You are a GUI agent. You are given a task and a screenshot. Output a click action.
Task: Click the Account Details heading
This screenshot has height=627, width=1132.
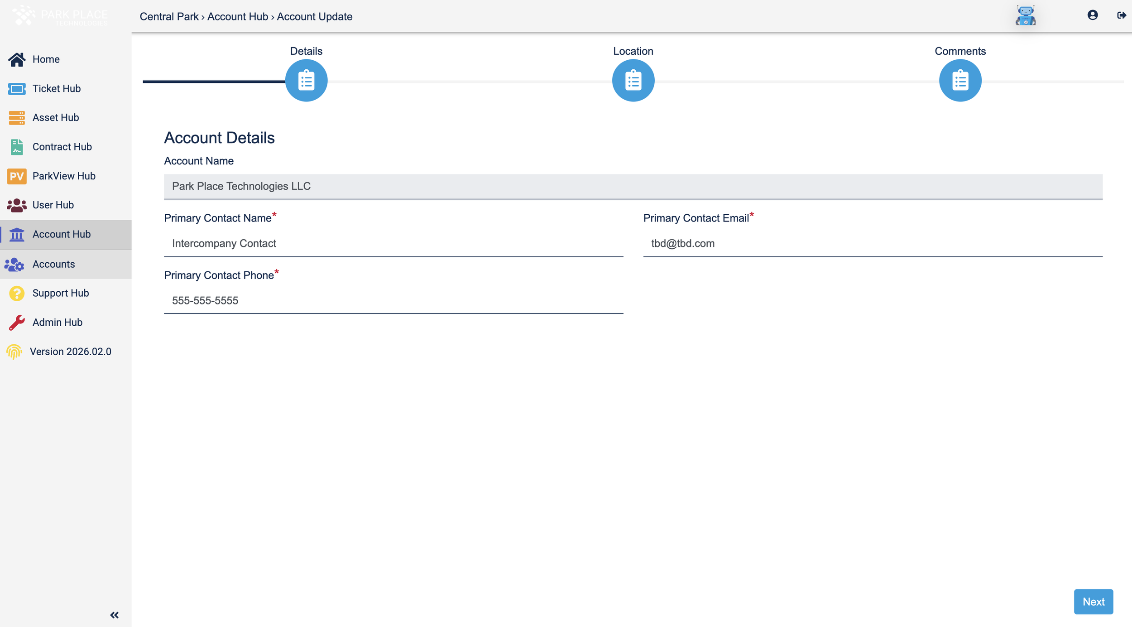(x=220, y=138)
